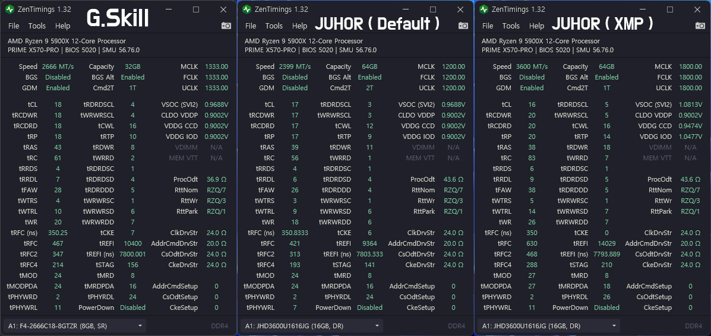Click tRFC value 467
711x336 pixels.
pyautogui.click(x=58, y=243)
